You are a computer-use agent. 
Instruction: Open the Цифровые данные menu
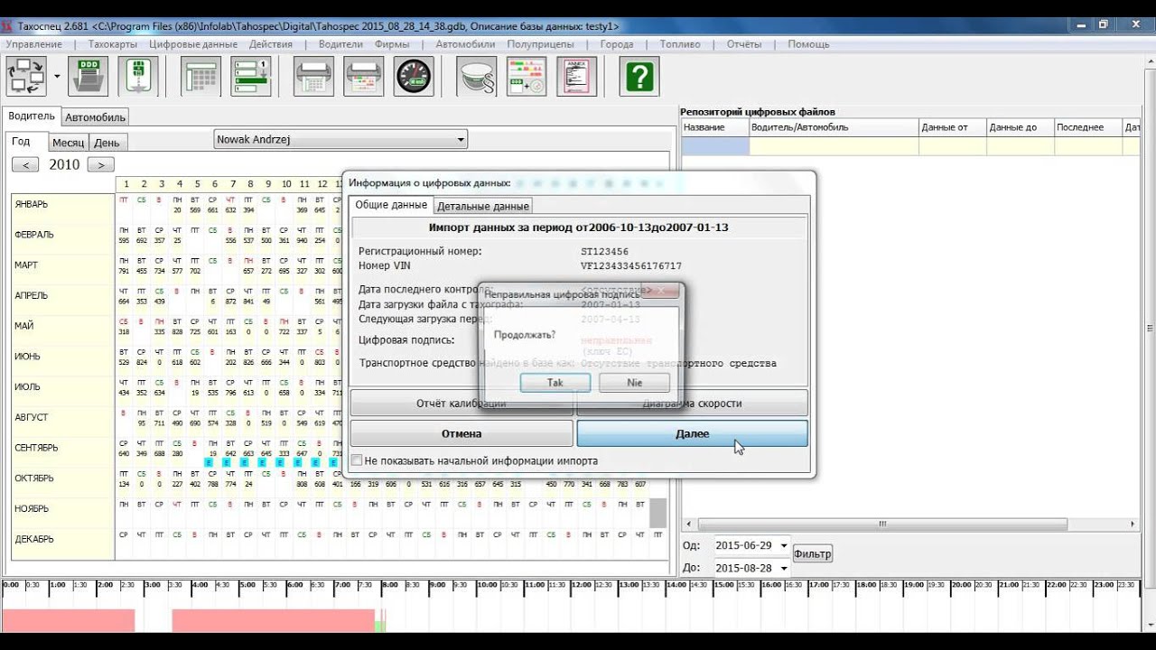pos(193,44)
